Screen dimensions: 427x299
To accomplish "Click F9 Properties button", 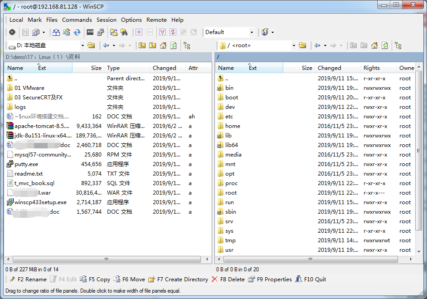I will pyautogui.click(x=270, y=279).
